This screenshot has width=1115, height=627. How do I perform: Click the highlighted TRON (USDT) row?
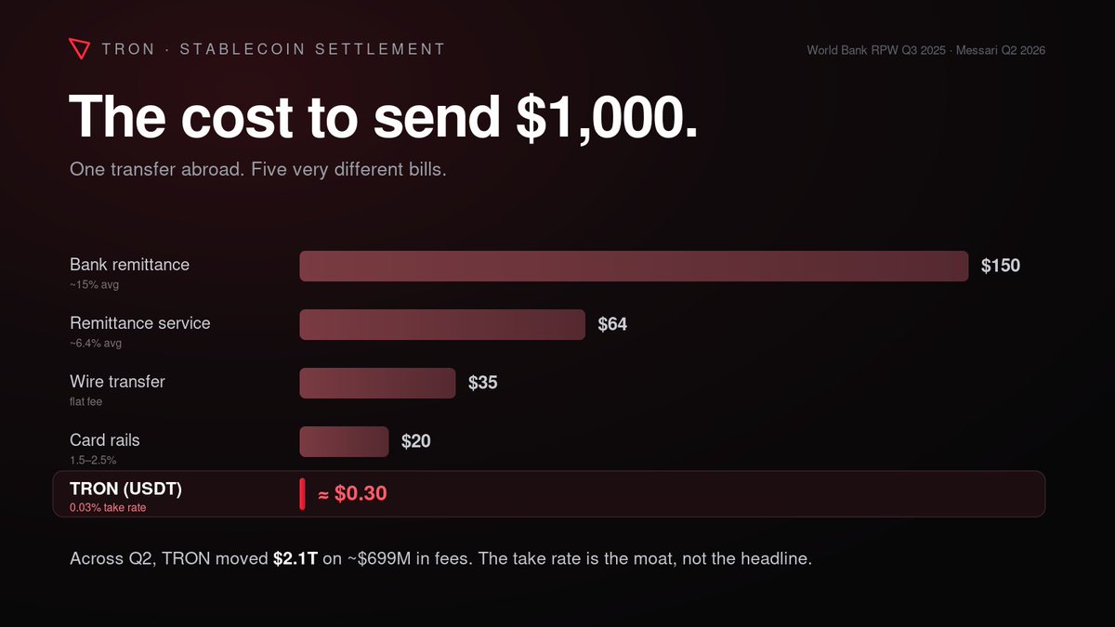point(549,494)
